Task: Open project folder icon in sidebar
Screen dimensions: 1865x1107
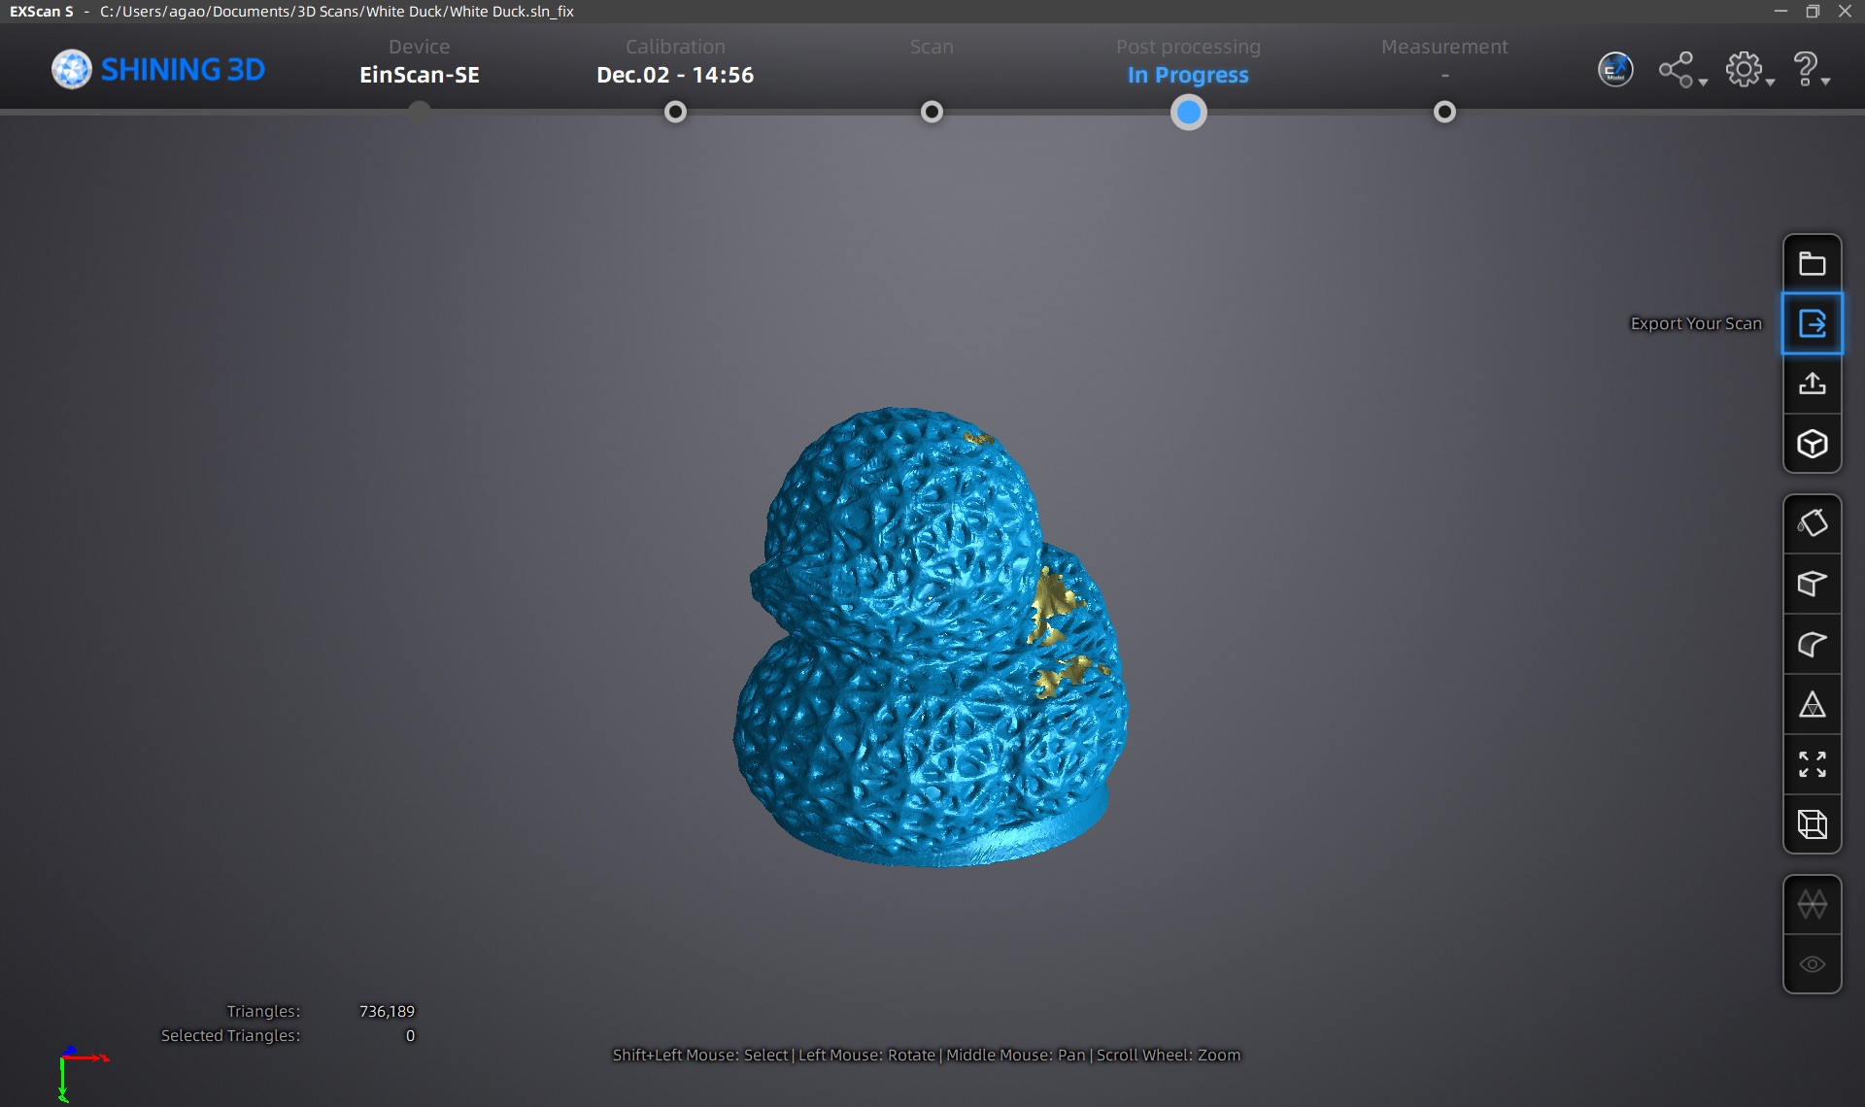Action: click(x=1812, y=264)
